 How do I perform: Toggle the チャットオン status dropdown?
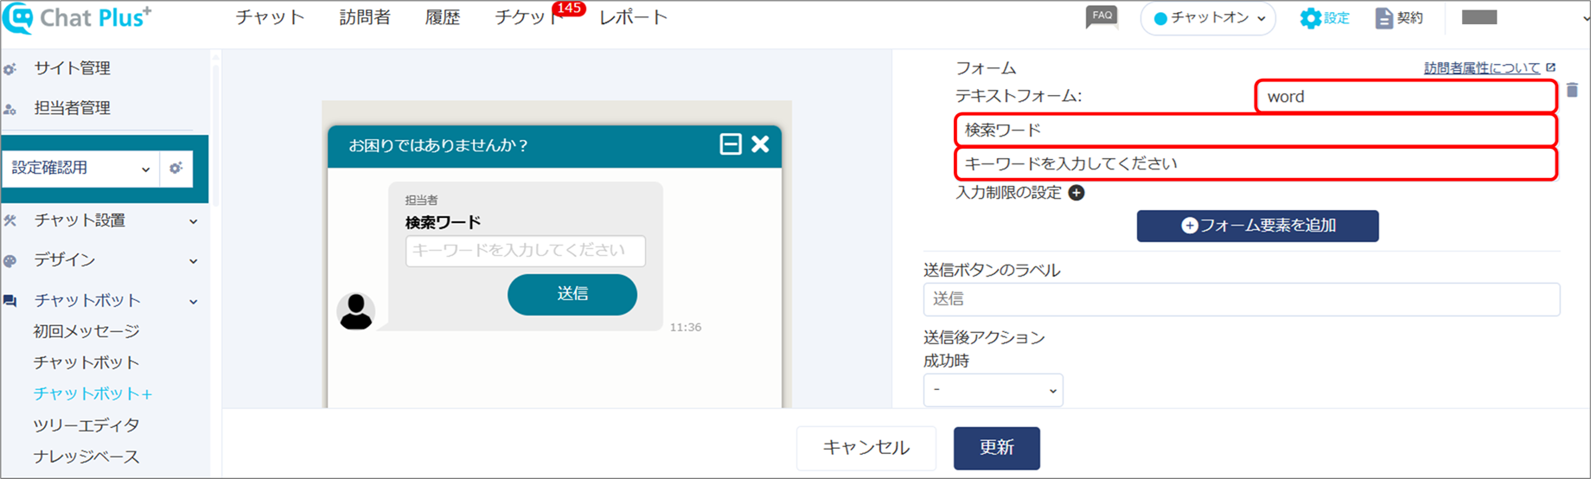[x=1208, y=18]
